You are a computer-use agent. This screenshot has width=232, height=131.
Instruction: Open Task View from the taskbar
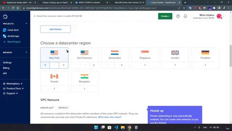pyautogui.click(x=103, y=127)
